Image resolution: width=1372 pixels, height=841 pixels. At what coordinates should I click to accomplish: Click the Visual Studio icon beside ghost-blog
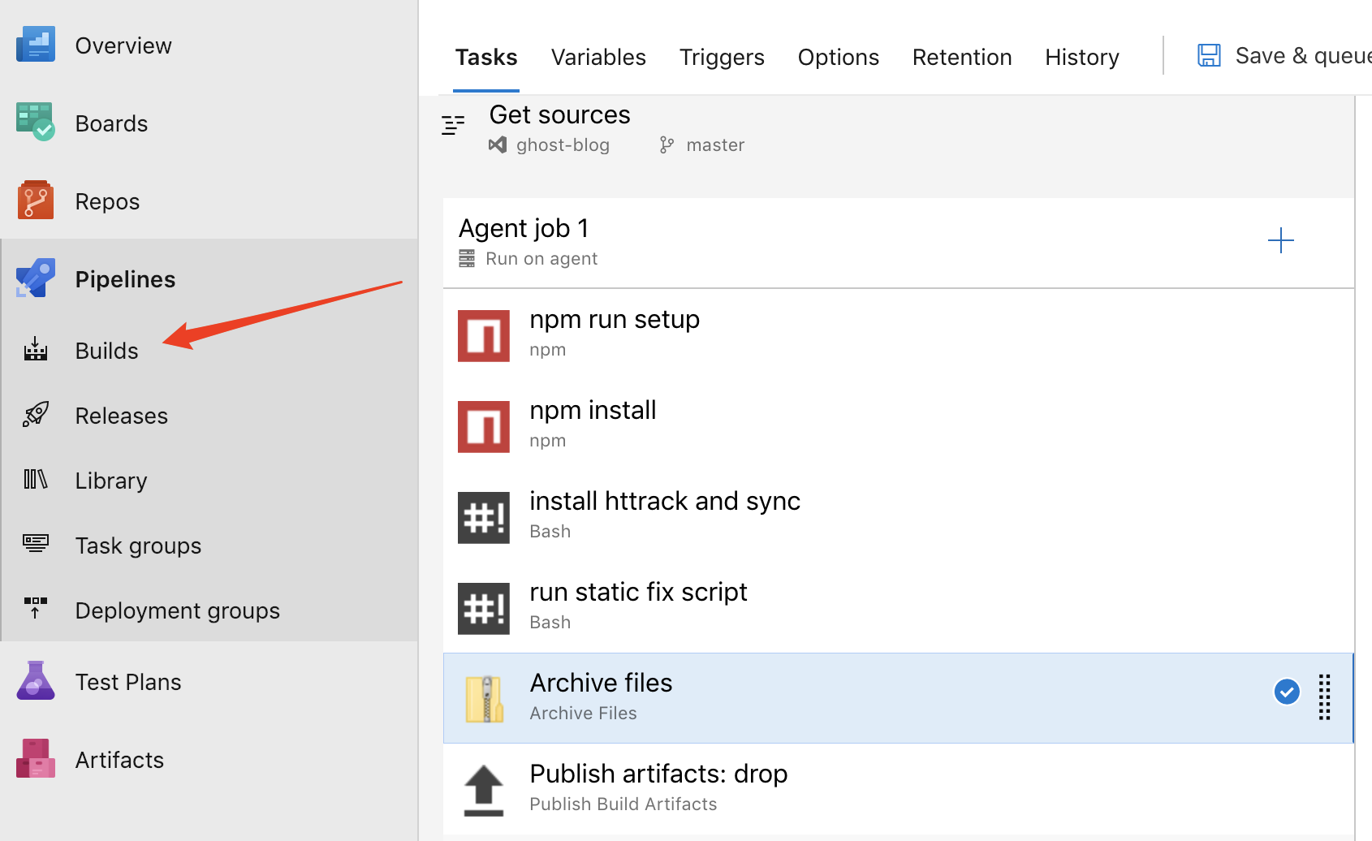[x=498, y=144]
